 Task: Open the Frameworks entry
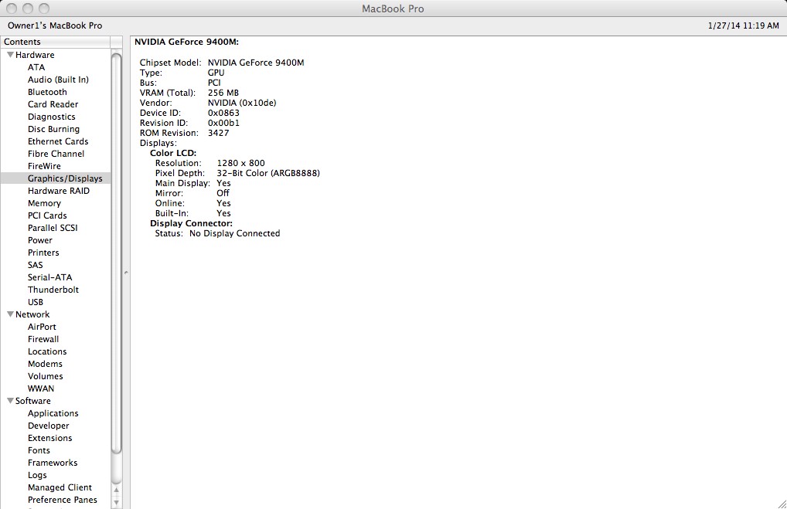pyautogui.click(x=53, y=463)
